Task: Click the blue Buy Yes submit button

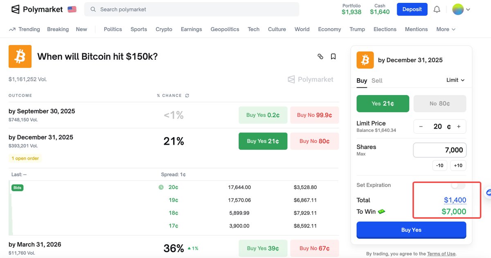Action: [x=411, y=230]
